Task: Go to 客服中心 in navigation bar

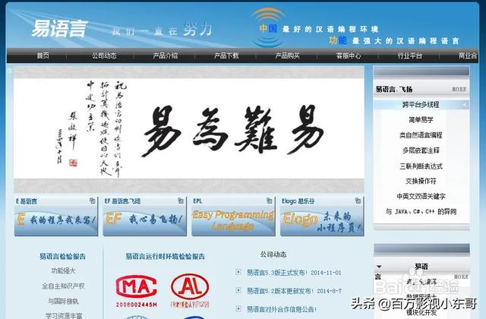Action: [349, 55]
